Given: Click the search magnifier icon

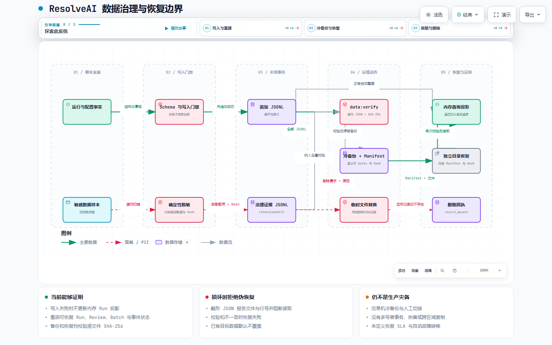Looking at the screenshot, I should coord(442,271).
